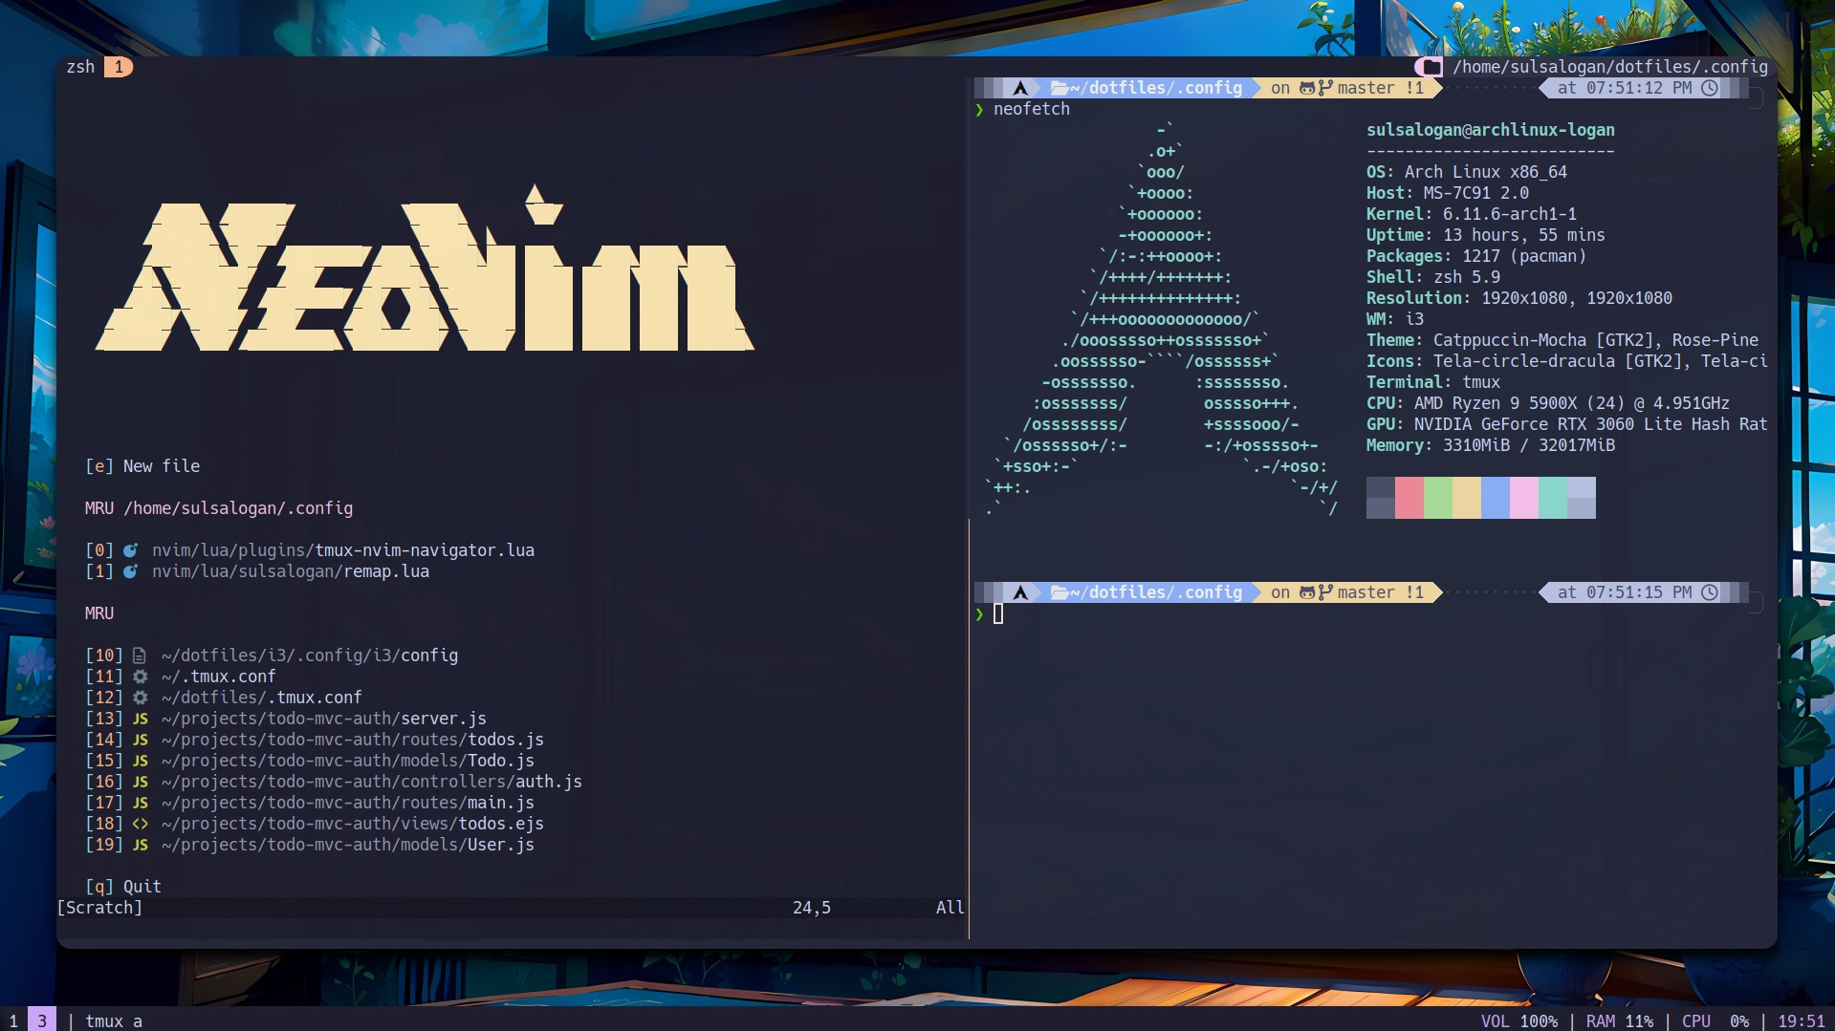Click the GitHub cat icon in lower prompt
The image size is (1835, 1031).
point(1307,592)
